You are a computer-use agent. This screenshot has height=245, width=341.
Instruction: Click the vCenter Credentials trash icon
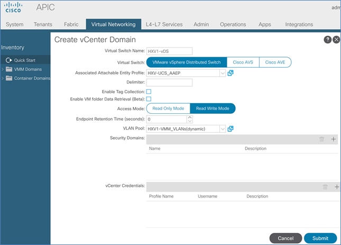point(325,187)
